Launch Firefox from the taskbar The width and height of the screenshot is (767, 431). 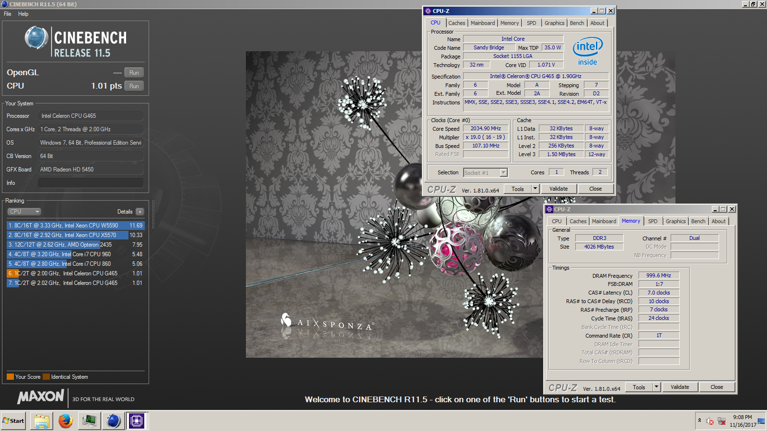click(65, 421)
